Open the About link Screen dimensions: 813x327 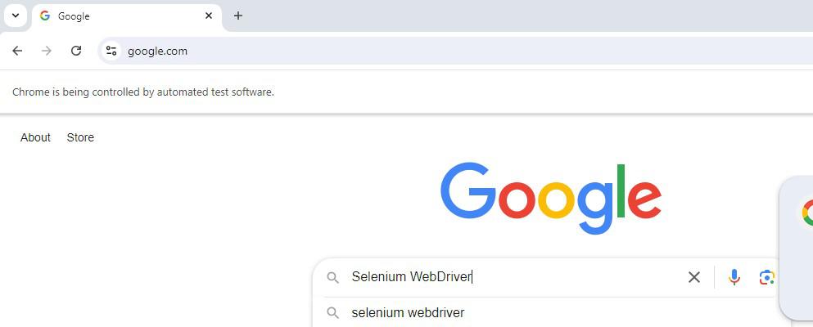pyautogui.click(x=35, y=137)
